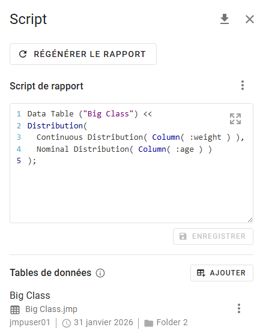Close the Script panel
263x336 pixels.
pos(250,19)
